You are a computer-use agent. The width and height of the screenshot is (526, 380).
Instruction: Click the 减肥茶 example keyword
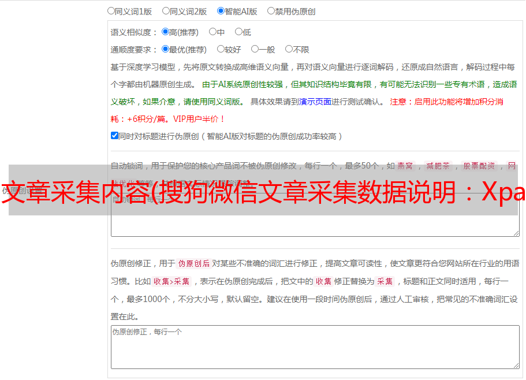tap(438, 166)
